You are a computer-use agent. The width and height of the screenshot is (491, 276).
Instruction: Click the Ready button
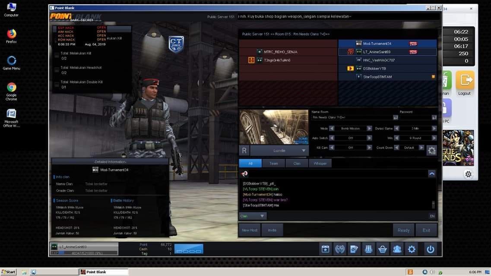pyautogui.click(x=404, y=230)
